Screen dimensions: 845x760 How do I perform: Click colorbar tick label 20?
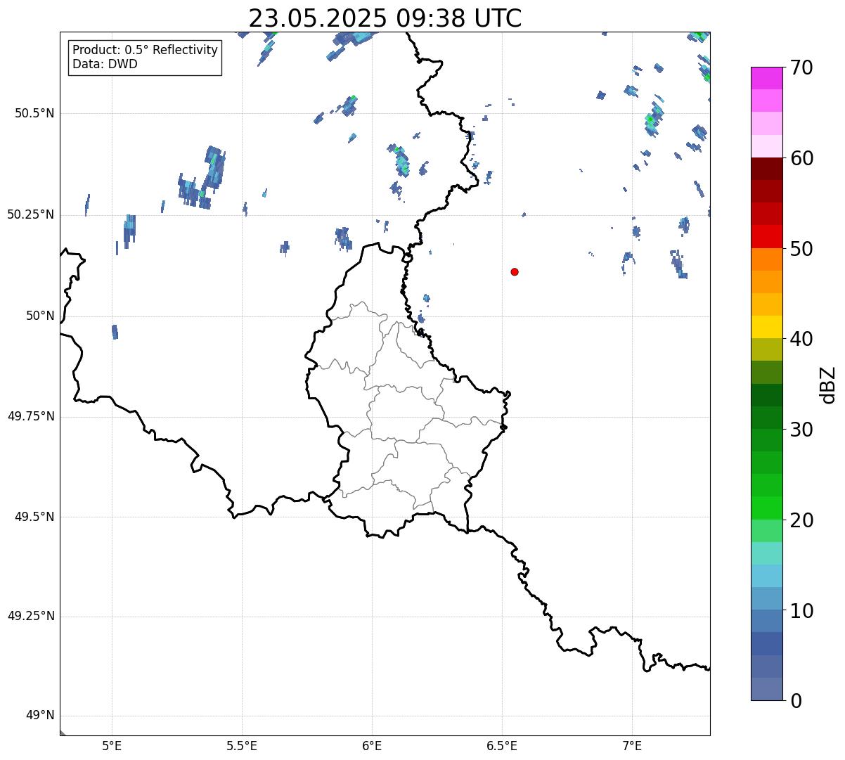[x=801, y=521]
